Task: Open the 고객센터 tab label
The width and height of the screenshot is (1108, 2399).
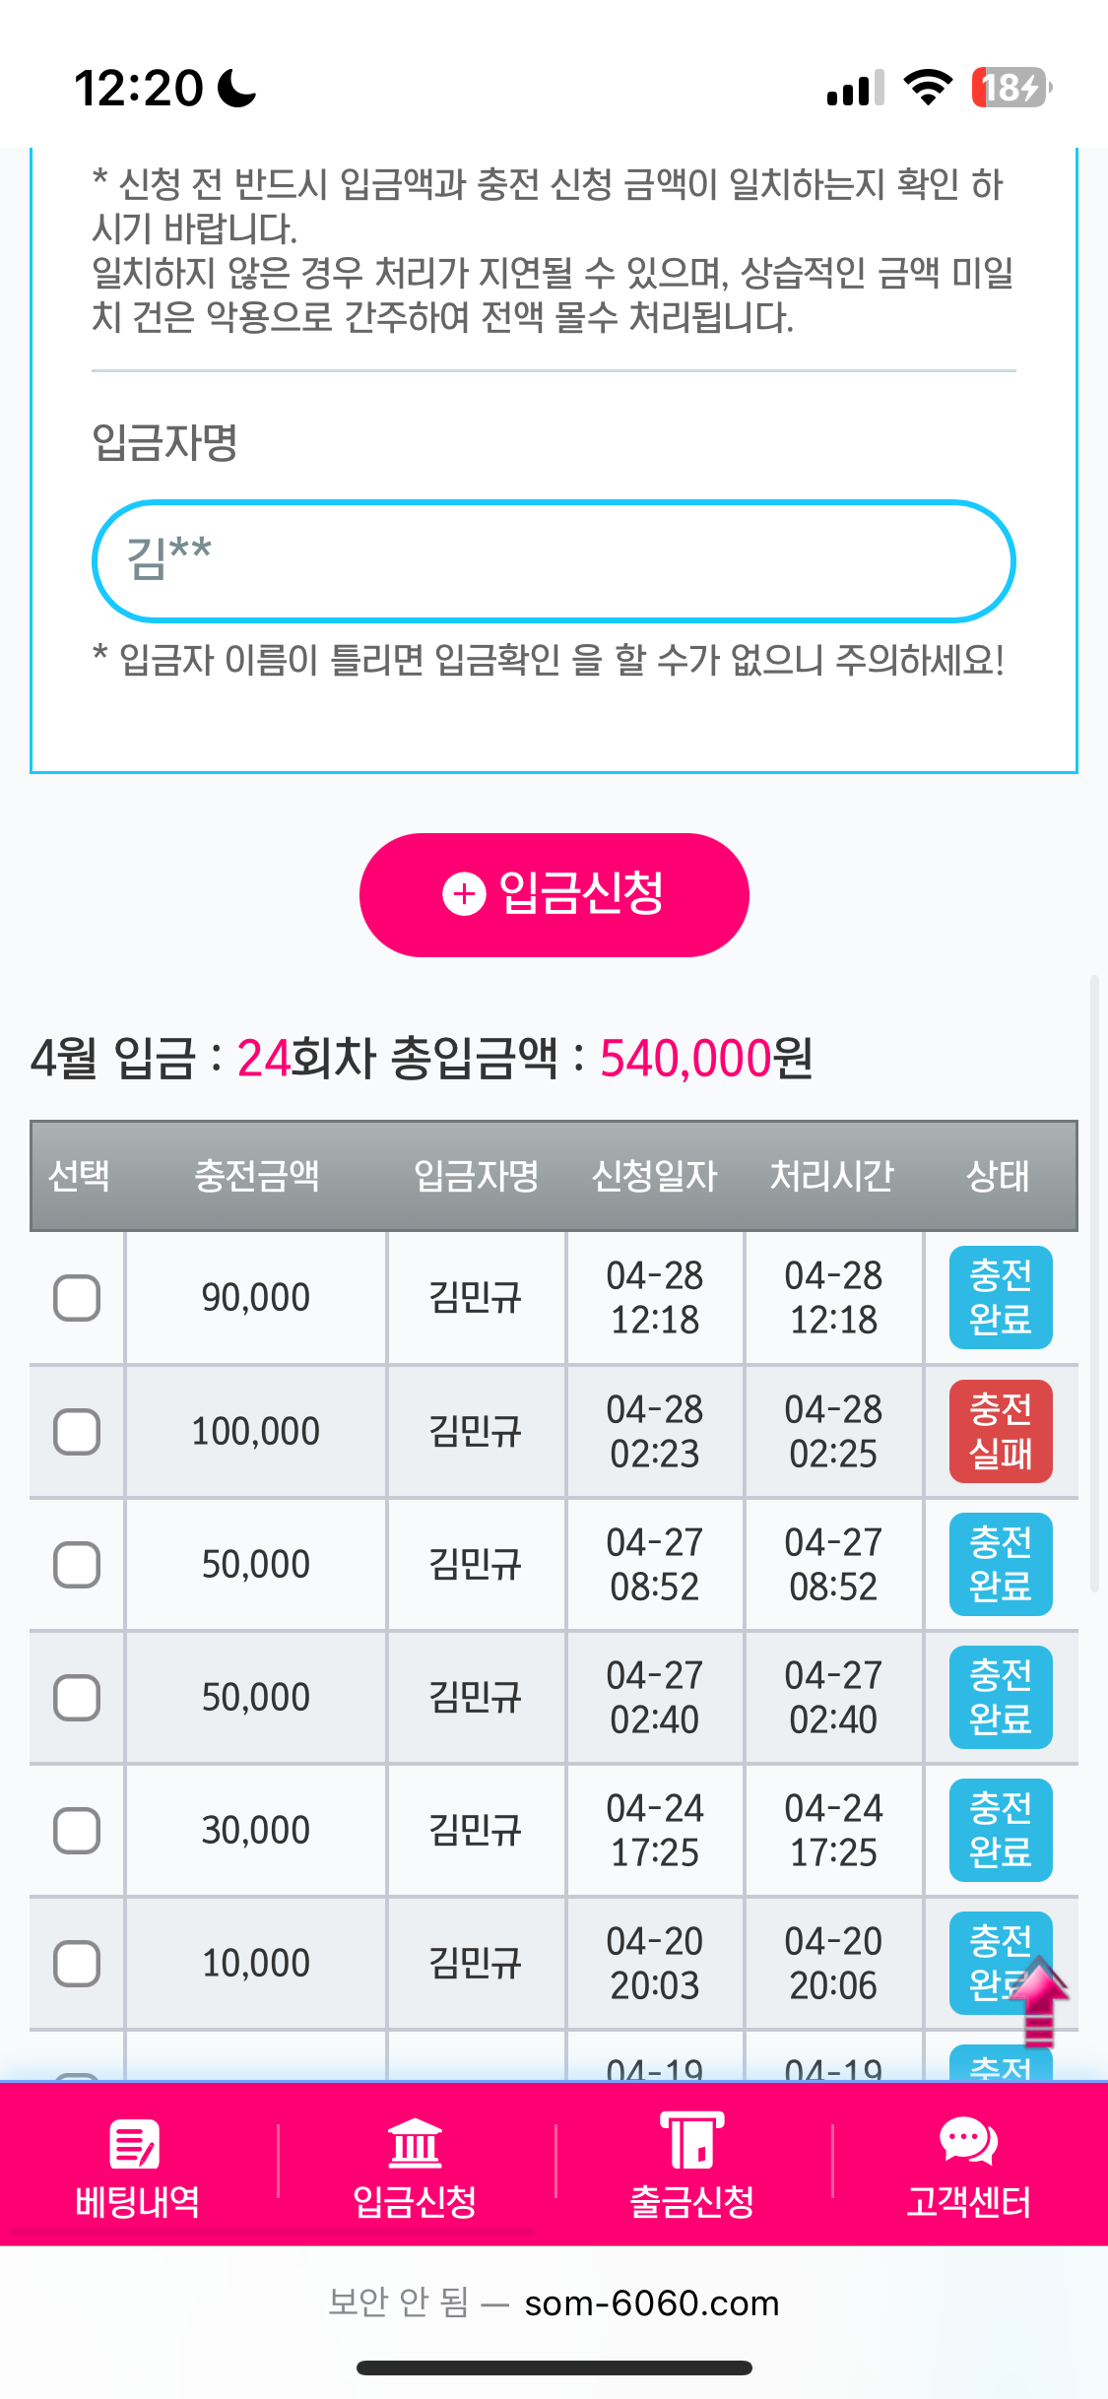Action: point(968,2202)
